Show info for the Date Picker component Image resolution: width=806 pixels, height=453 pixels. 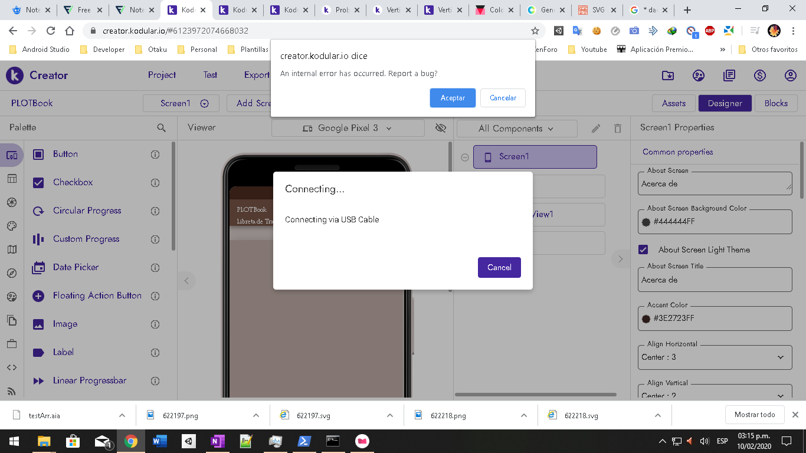155,268
